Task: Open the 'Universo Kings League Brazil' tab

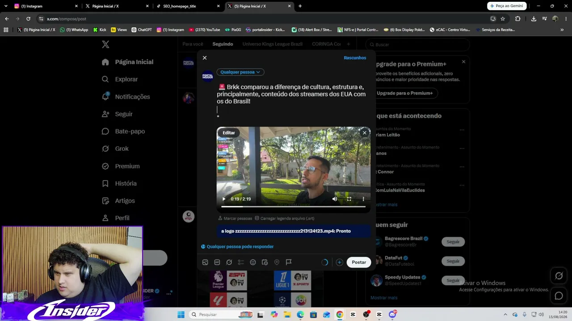Action: tap(273, 44)
